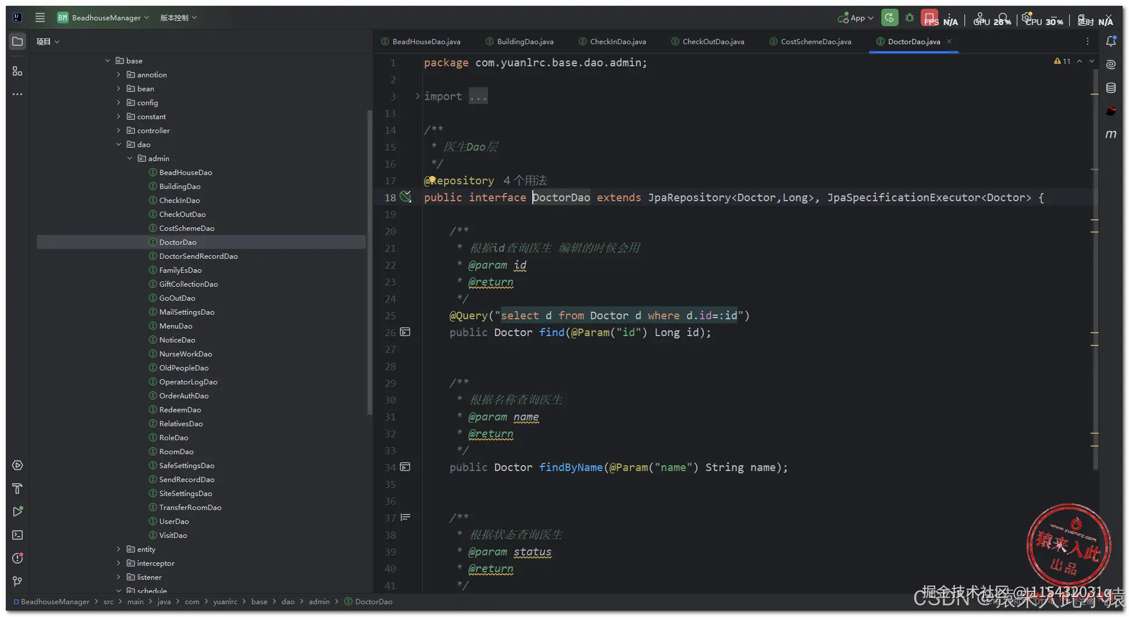Show more tool windows via ellipsis
This screenshot has height=617, width=1129.
click(x=17, y=94)
